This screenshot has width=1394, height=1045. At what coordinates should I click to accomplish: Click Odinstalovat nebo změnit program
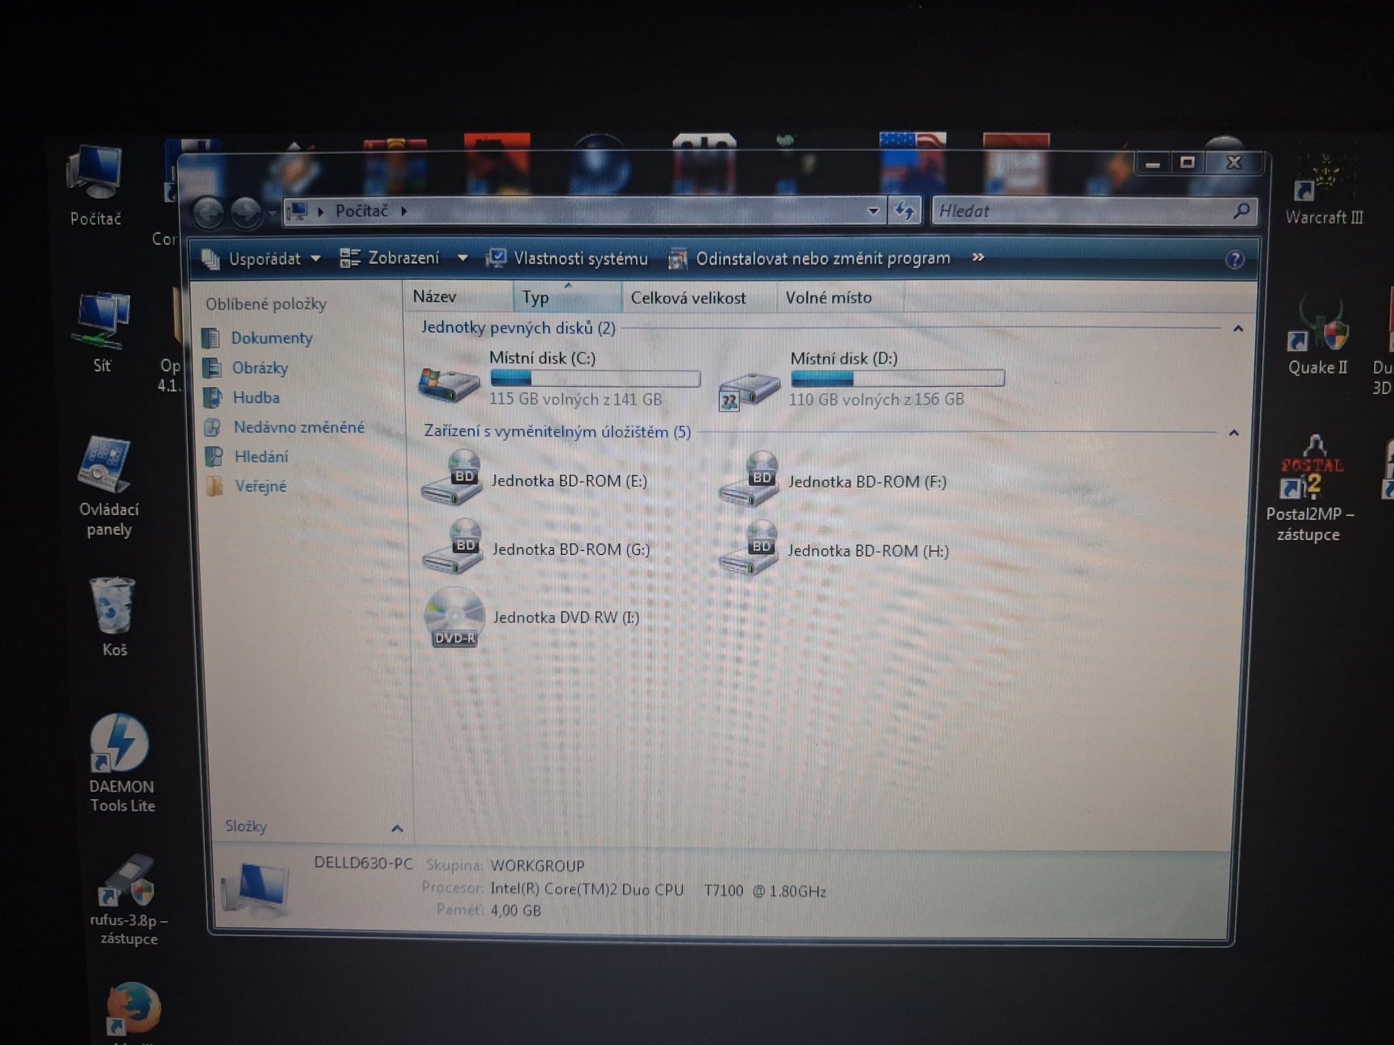[x=810, y=259]
